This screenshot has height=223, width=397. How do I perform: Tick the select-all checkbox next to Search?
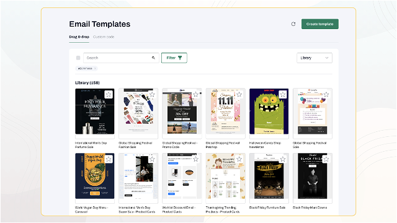coord(78,58)
